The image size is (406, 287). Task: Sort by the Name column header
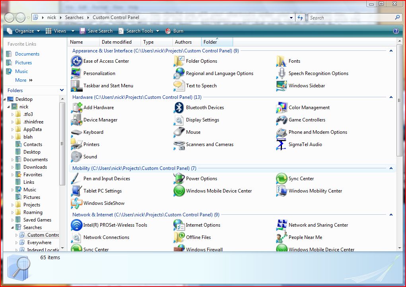(84, 42)
